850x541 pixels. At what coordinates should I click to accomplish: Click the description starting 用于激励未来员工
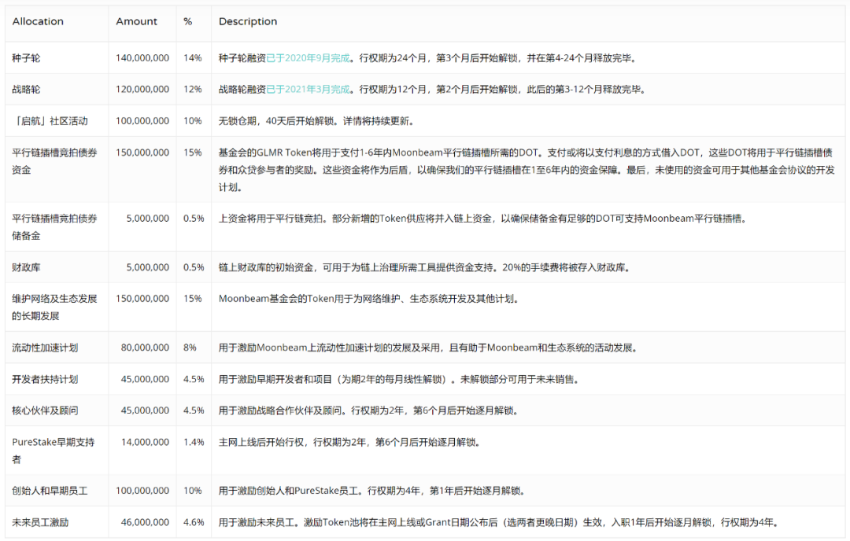[499, 523]
